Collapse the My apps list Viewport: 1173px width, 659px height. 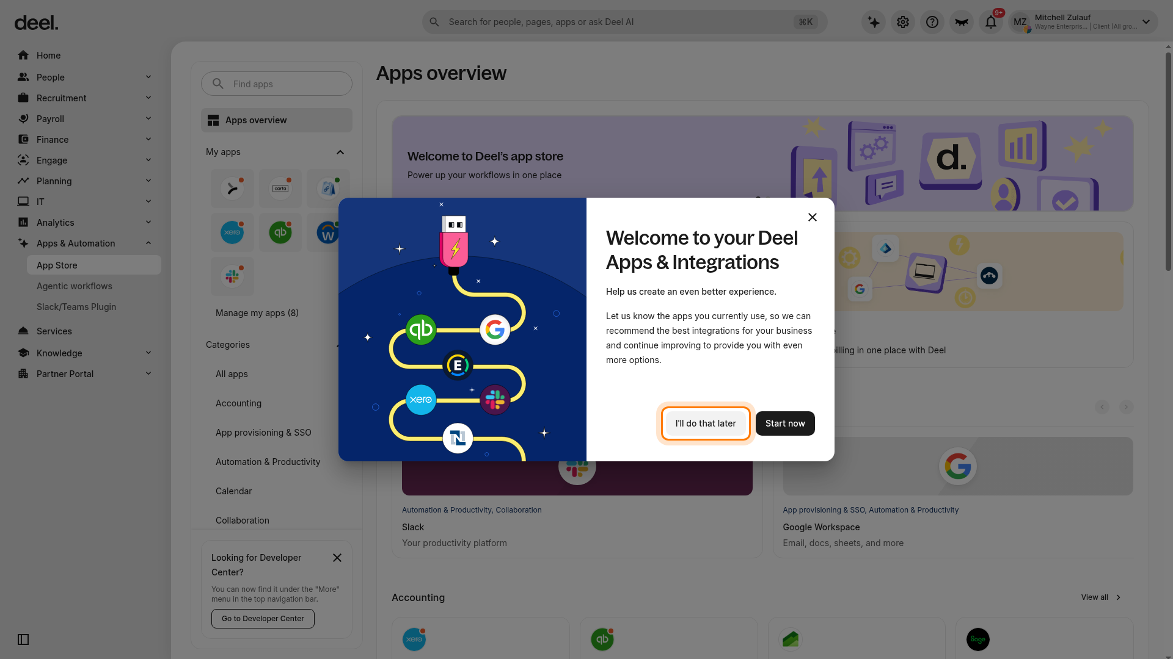coord(340,152)
